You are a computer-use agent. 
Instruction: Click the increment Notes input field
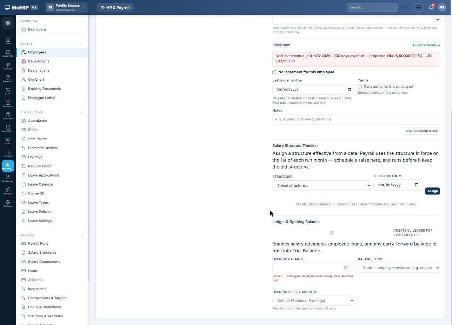pos(356,119)
